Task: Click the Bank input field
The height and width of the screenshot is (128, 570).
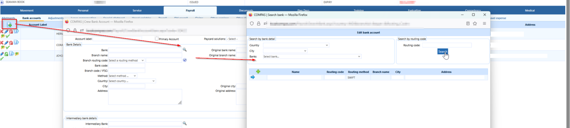Action: click(x=145, y=50)
